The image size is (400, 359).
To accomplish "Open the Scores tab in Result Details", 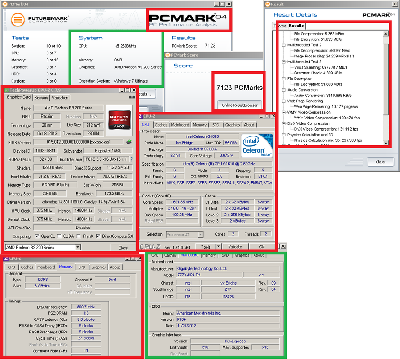I will pos(280,26).
